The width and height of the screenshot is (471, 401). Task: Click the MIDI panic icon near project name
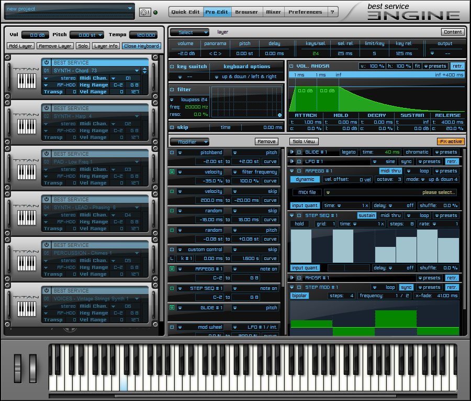point(145,13)
